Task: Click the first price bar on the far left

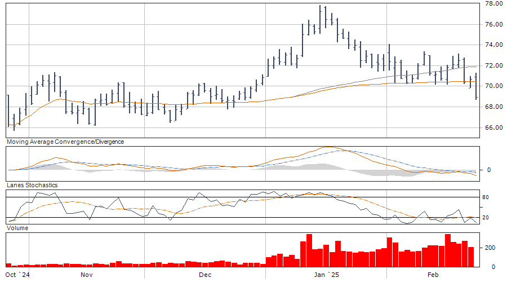Action: [8, 110]
